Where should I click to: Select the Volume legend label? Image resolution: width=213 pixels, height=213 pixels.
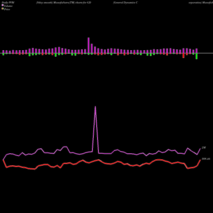coord(8,6)
